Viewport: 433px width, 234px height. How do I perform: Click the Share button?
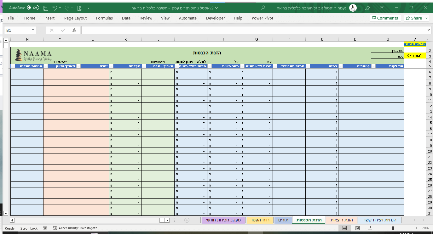click(416, 18)
